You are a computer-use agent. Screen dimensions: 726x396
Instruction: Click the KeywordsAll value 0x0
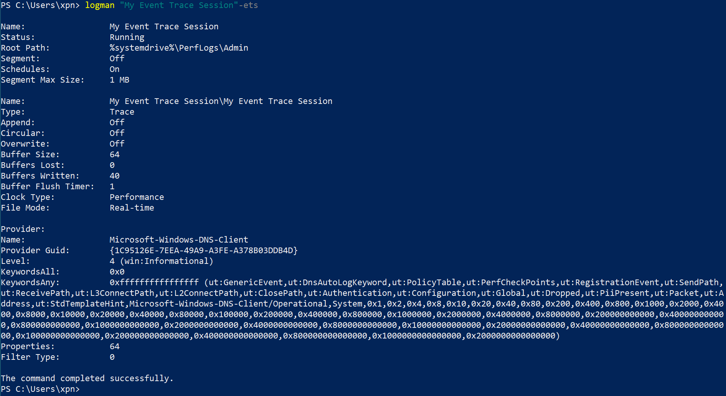[x=117, y=272]
